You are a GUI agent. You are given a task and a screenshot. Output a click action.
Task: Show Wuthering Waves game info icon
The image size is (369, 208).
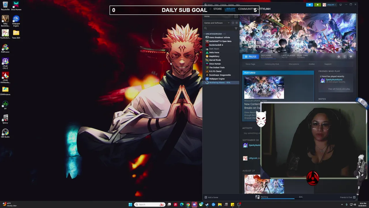[345, 57]
